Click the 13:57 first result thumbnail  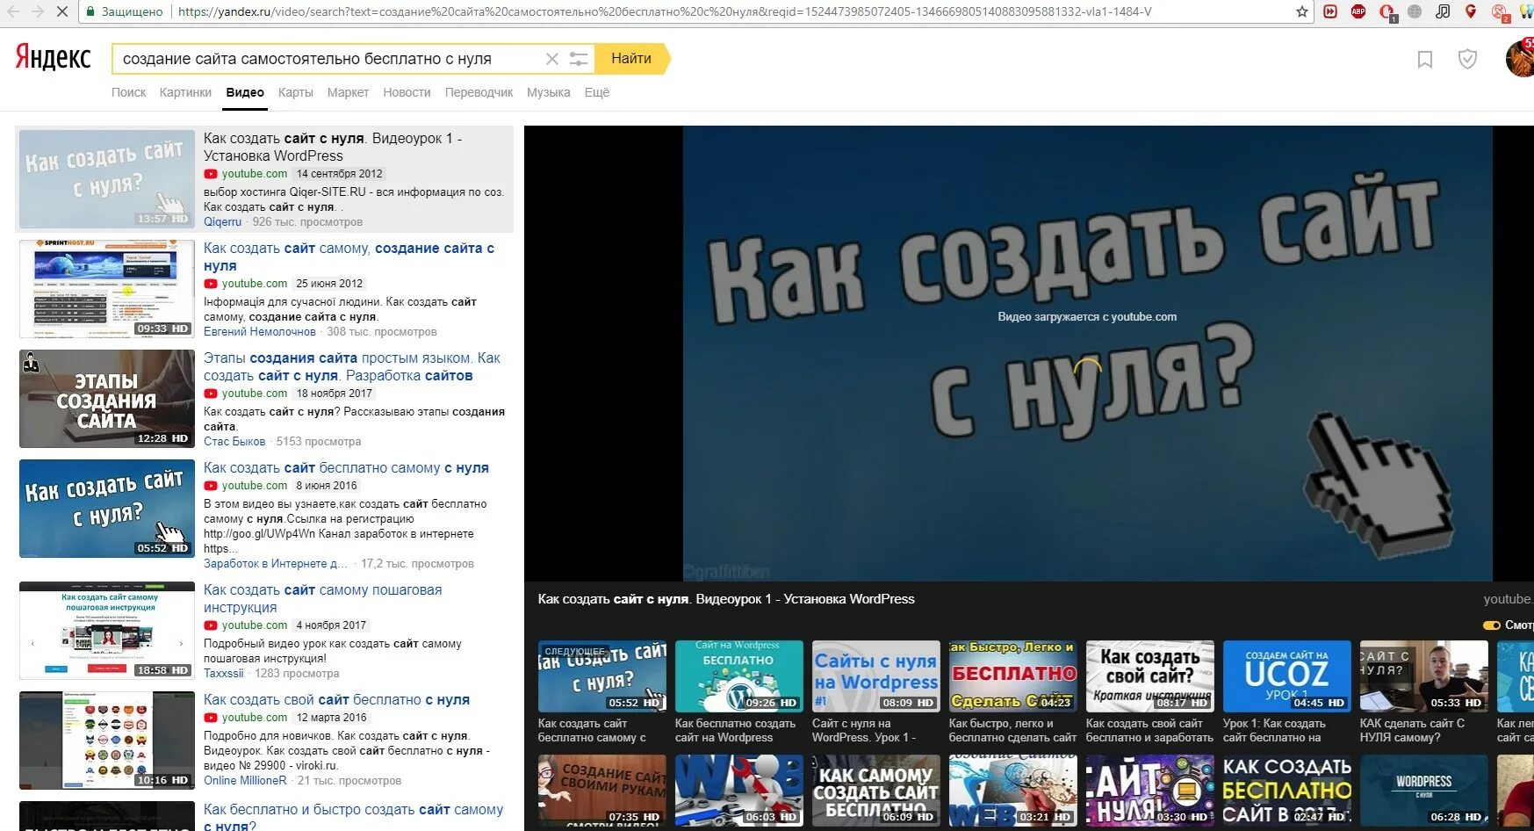tap(107, 179)
